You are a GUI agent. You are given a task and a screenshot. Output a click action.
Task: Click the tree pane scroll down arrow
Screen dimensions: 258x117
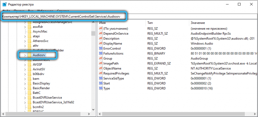pos(93,110)
